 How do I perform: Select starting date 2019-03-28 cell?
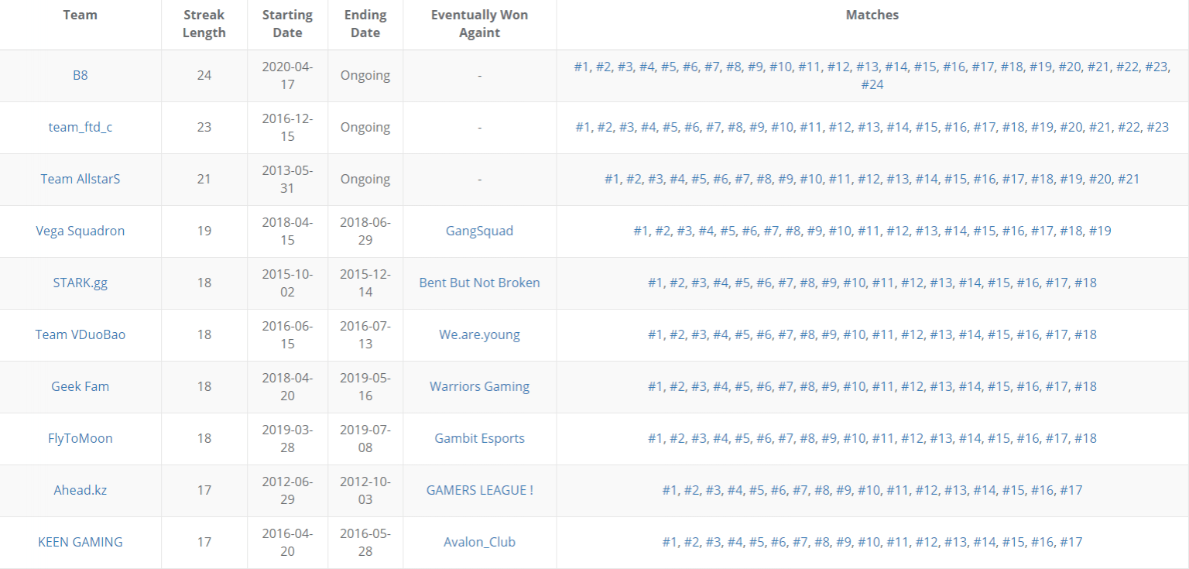[288, 439]
